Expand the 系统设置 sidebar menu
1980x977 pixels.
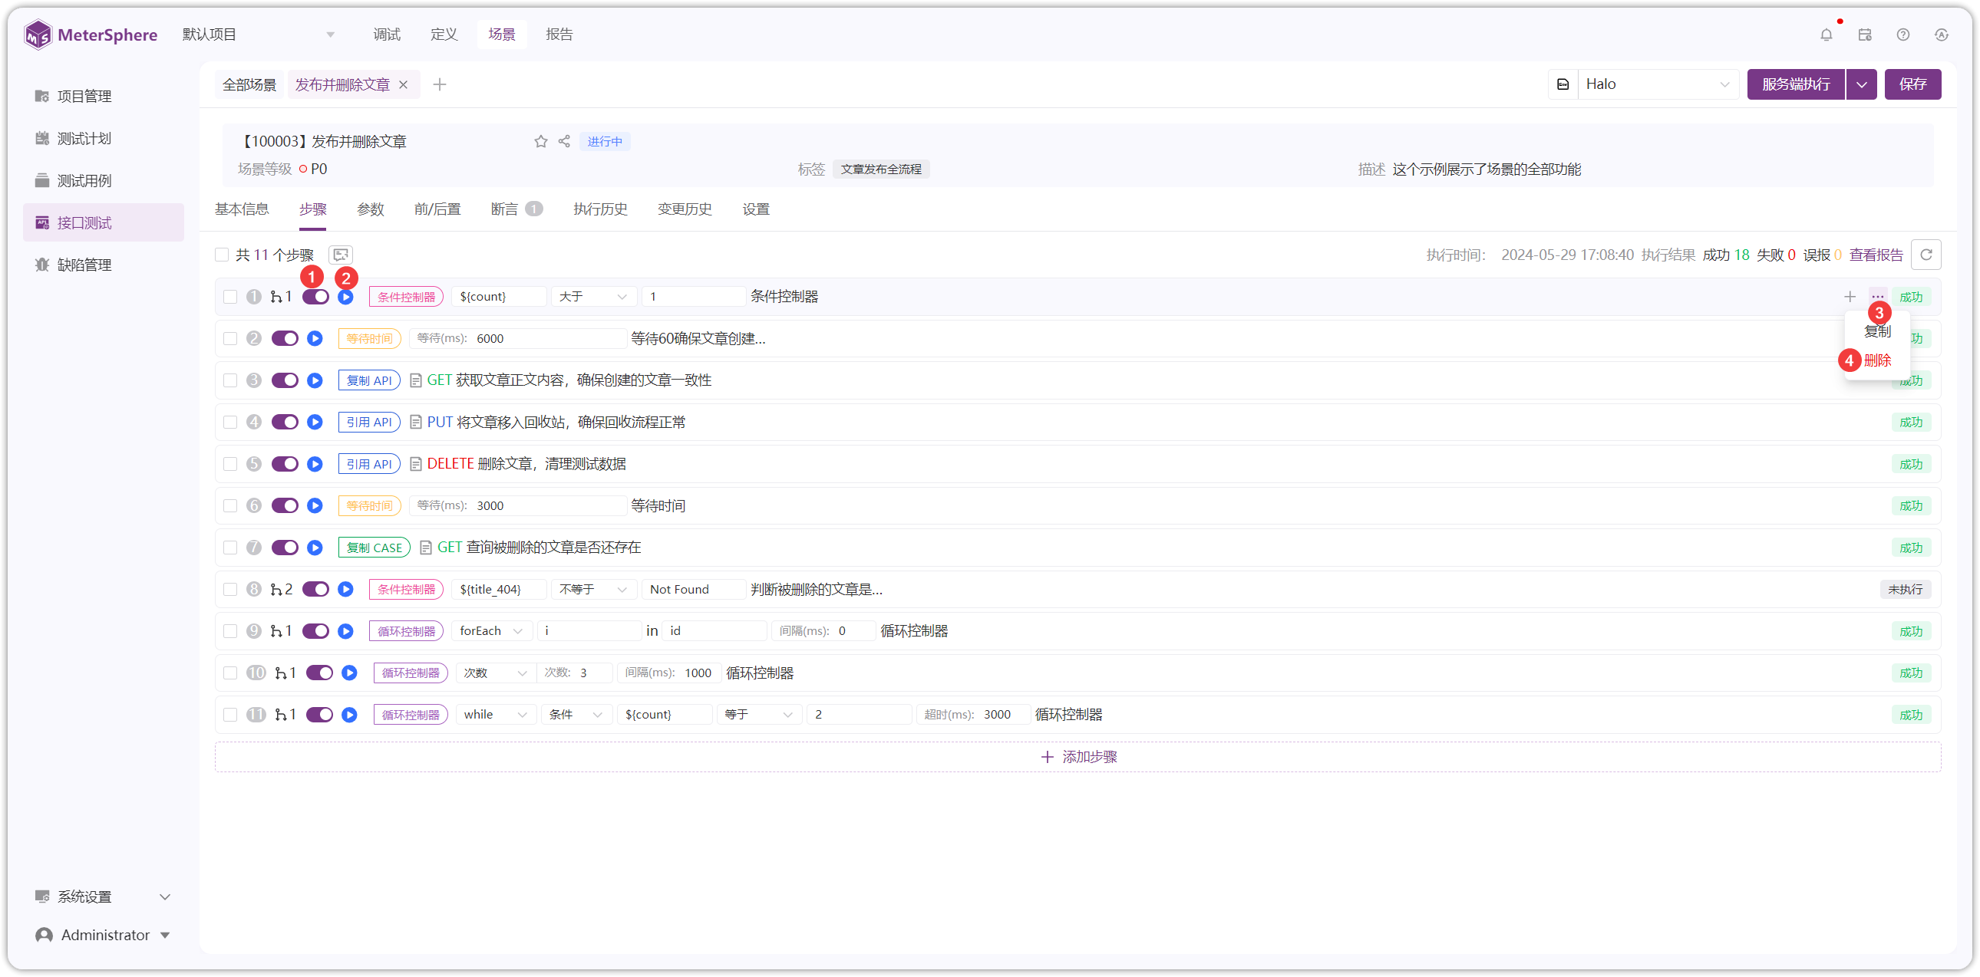click(x=103, y=896)
